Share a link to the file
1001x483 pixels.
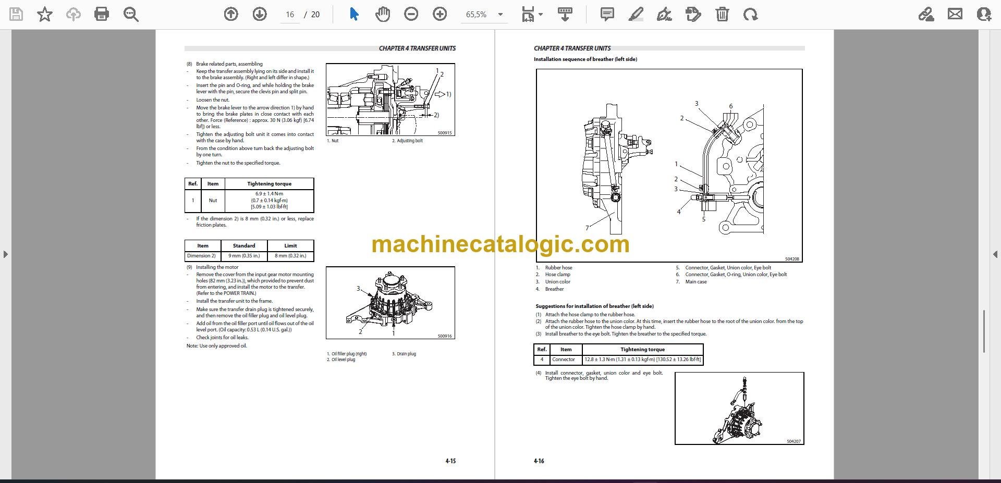pyautogui.click(x=926, y=14)
